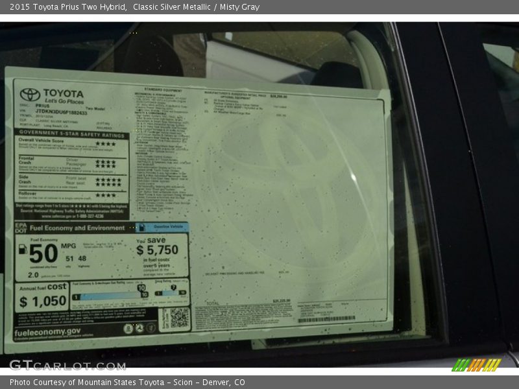Image resolution: width=519 pixels, height=389 pixels.
Task: Click the 'Fuel Economy and Environment' heading
Action: [77, 228]
